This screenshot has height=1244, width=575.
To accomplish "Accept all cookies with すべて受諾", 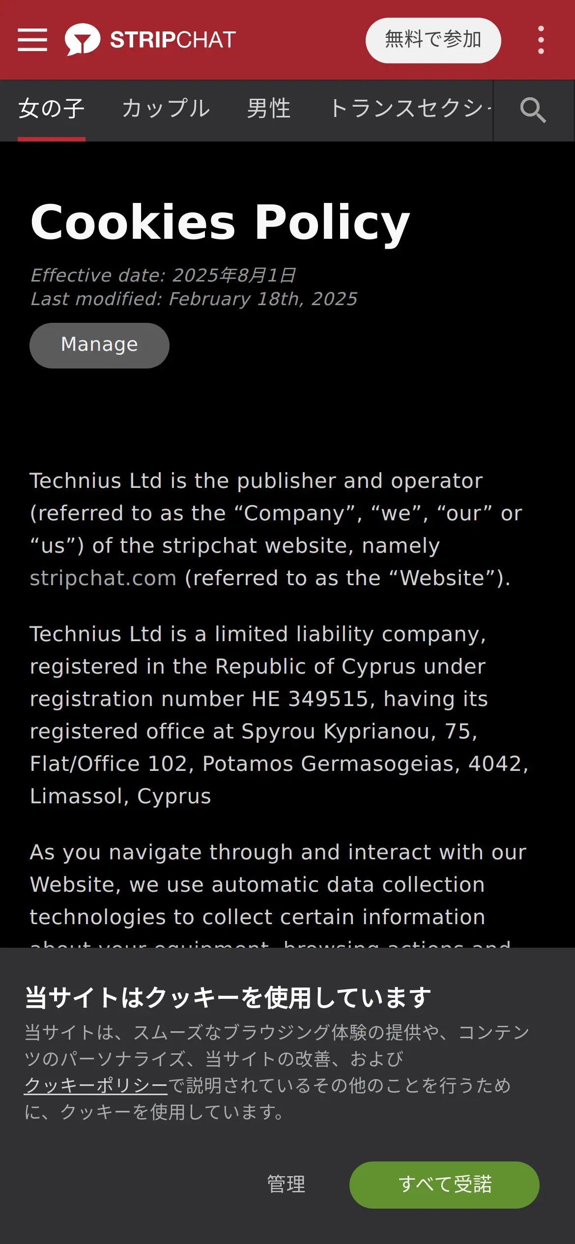I will (444, 1185).
